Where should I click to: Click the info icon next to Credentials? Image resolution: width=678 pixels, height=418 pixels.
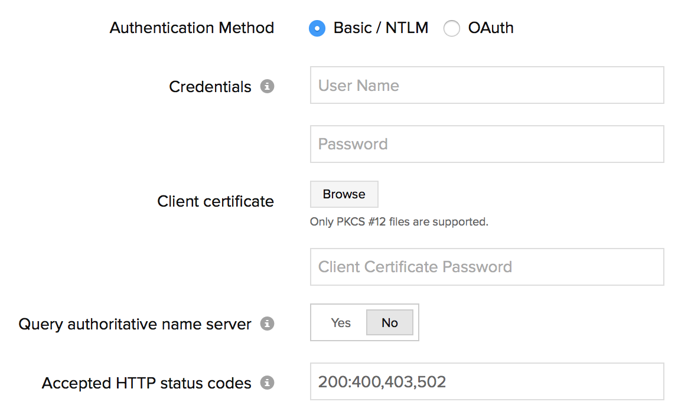tap(268, 87)
